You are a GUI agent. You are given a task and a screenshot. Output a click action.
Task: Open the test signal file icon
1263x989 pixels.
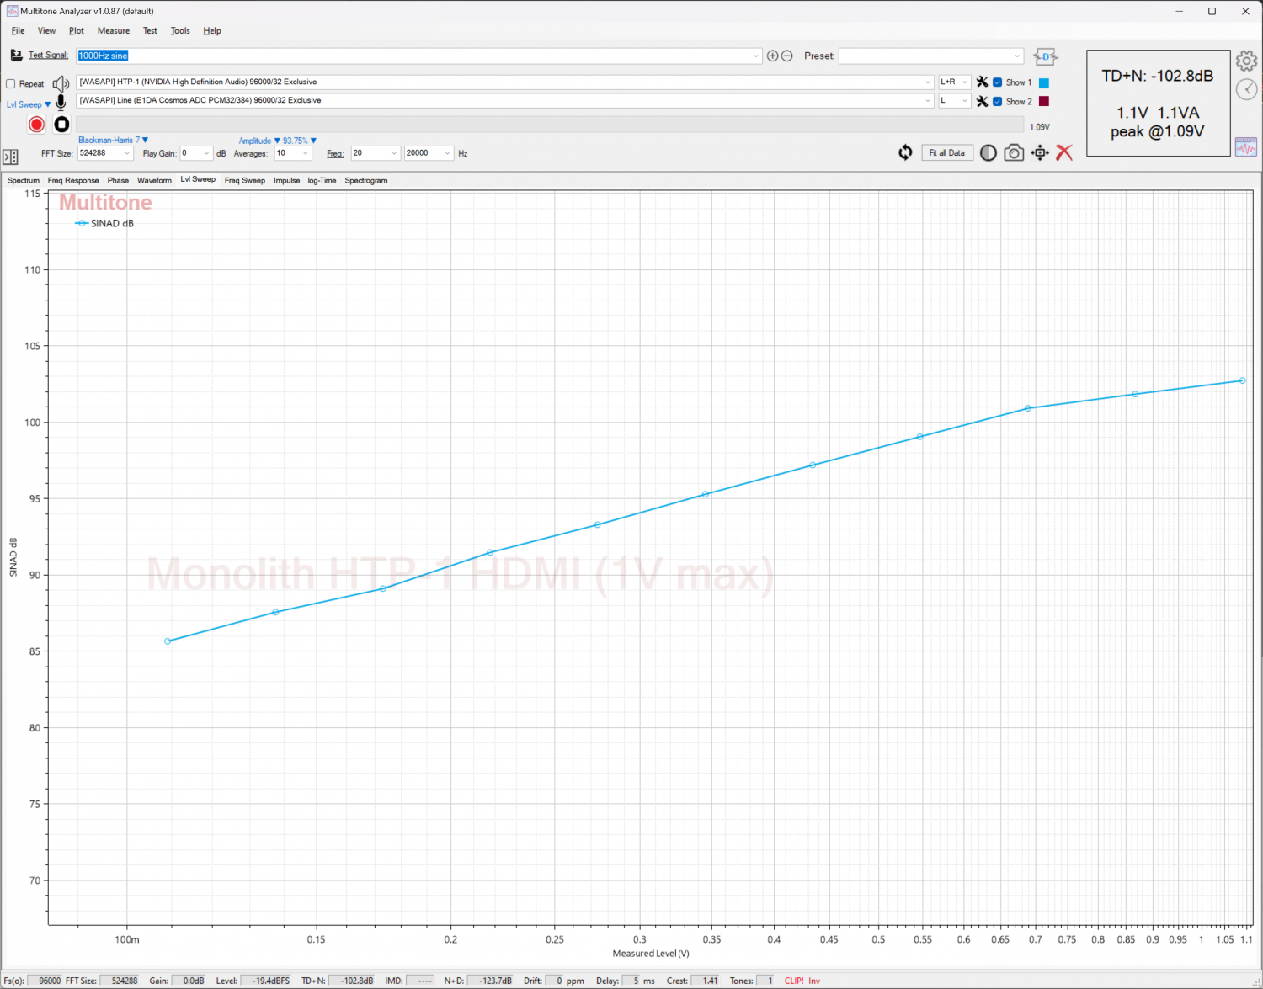coord(16,56)
